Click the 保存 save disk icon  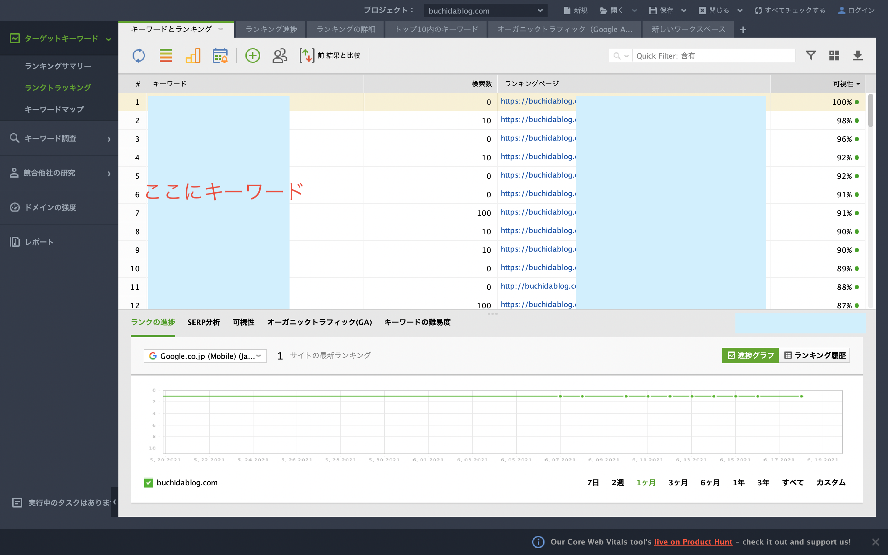652,10
